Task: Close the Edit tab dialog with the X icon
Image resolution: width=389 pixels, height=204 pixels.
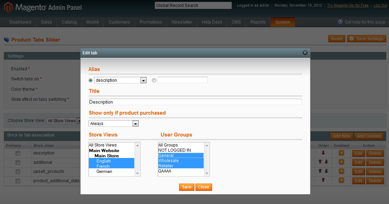Action: click(305, 53)
